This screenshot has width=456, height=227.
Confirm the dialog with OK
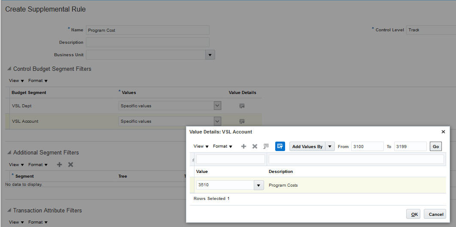coord(414,214)
